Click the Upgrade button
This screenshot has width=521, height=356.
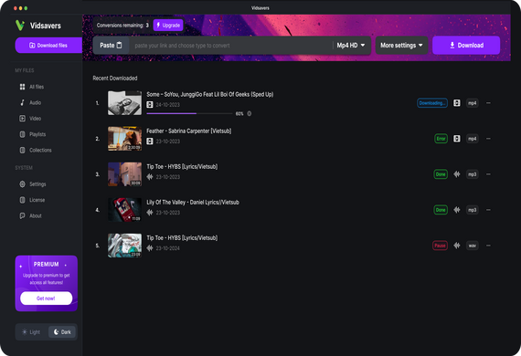168,26
